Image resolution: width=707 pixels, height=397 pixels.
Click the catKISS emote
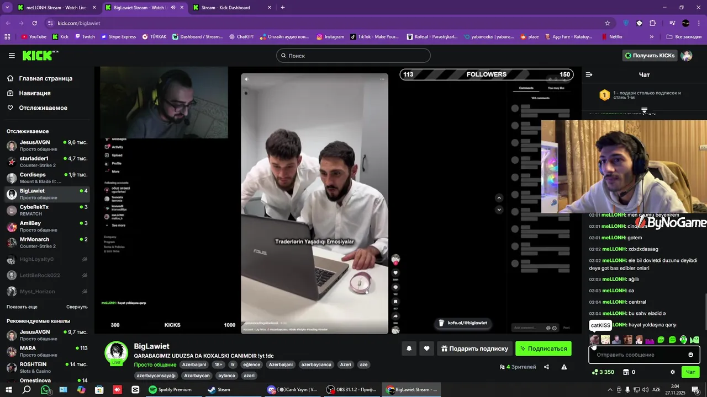tap(594, 340)
